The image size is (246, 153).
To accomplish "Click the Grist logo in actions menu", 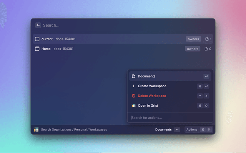I will 133,106.
